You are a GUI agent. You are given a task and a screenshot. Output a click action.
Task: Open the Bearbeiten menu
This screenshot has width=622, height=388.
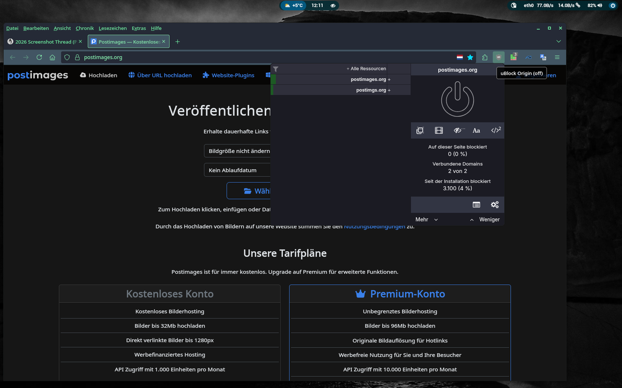pos(36,28)
